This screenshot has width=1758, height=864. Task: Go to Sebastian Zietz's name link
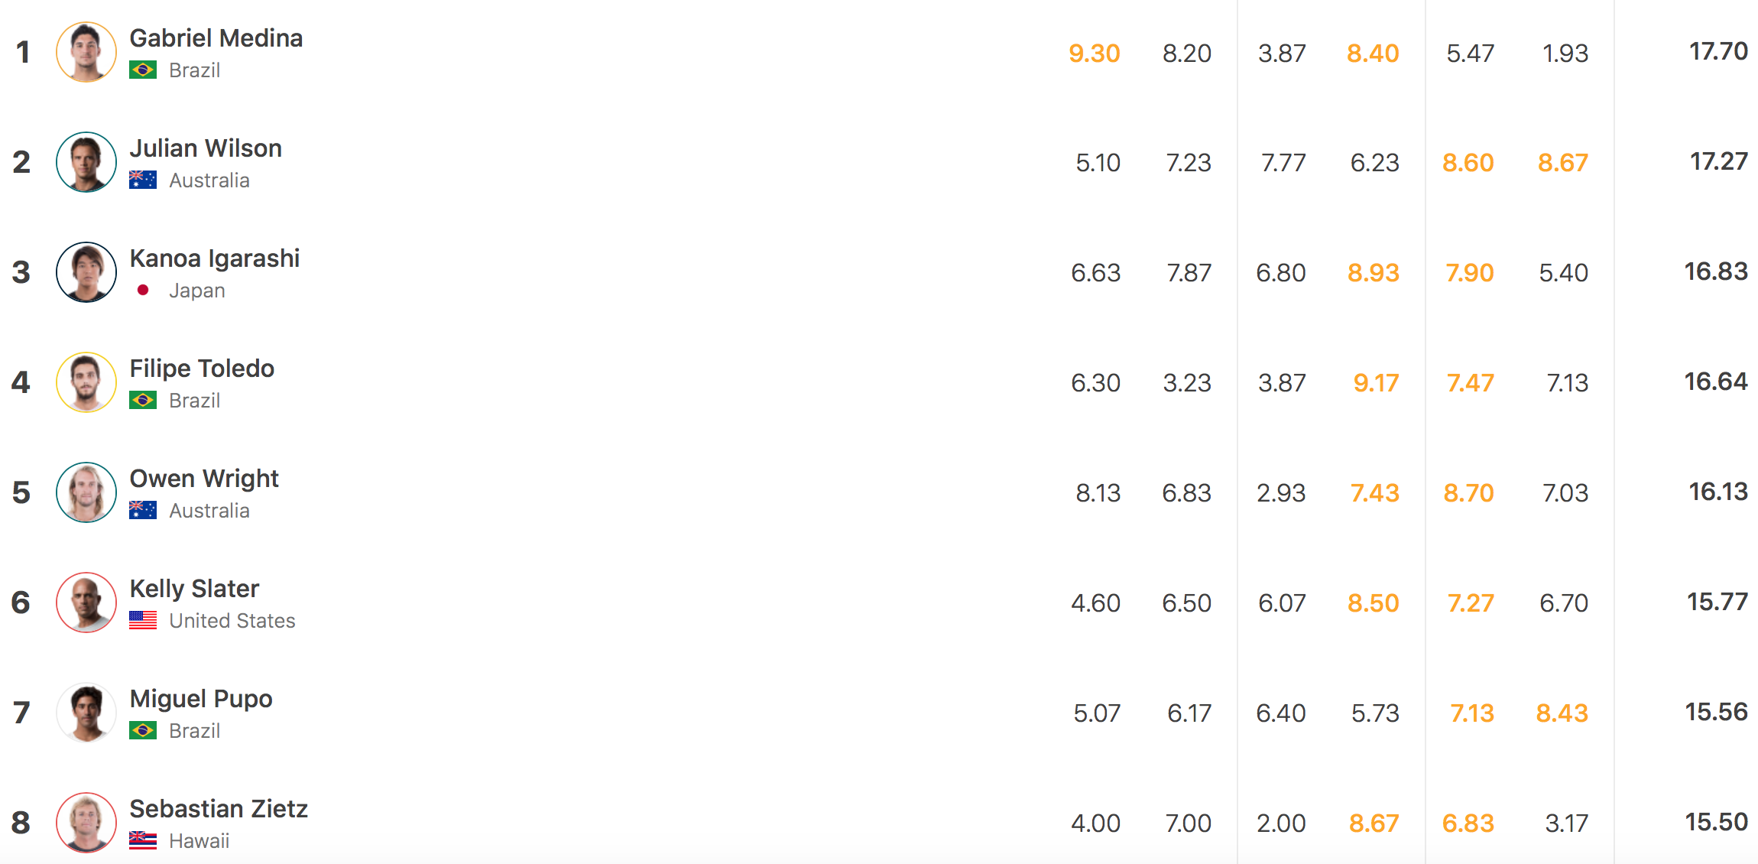point(219,809)
